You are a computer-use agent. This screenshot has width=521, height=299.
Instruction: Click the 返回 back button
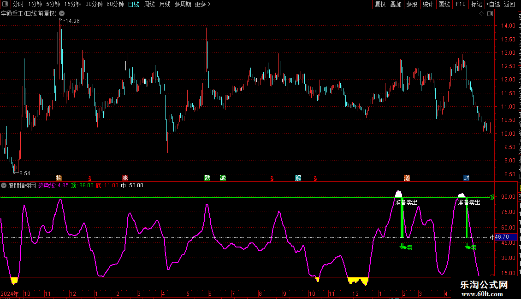[509, 4]
